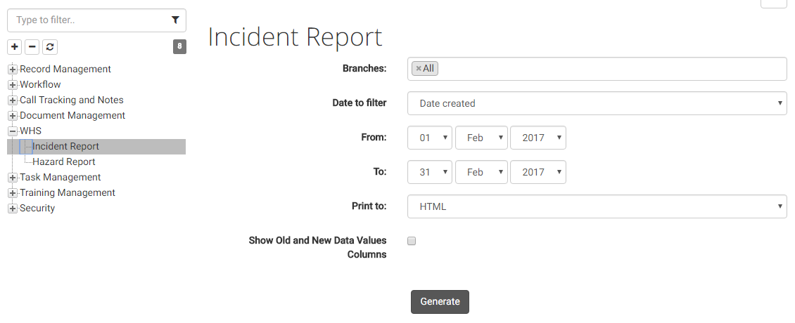Click inside the Branches input box

click(x=597, y=69)
